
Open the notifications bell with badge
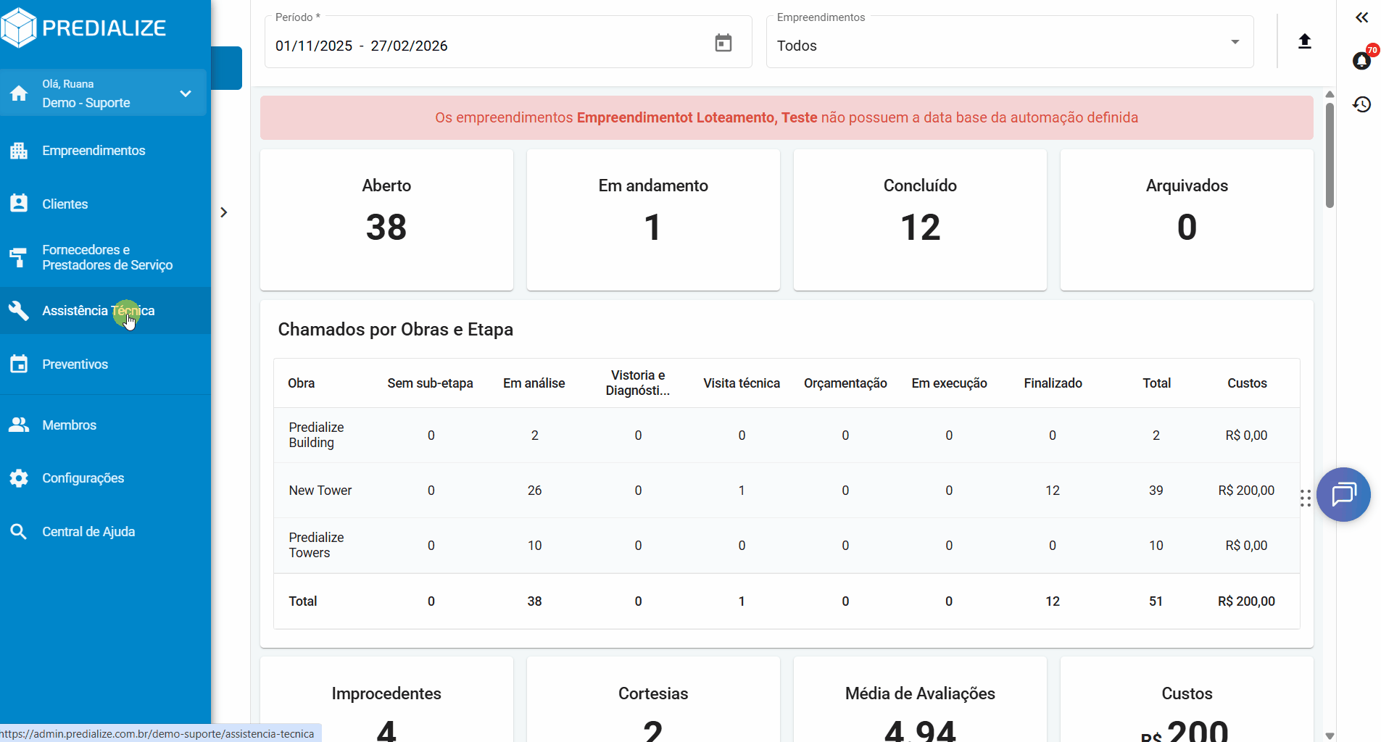point(1362,61)
